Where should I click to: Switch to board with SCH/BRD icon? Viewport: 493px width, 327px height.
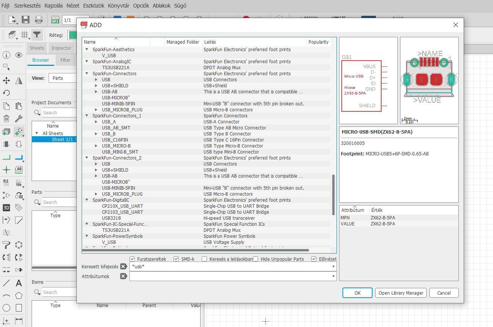55,20
